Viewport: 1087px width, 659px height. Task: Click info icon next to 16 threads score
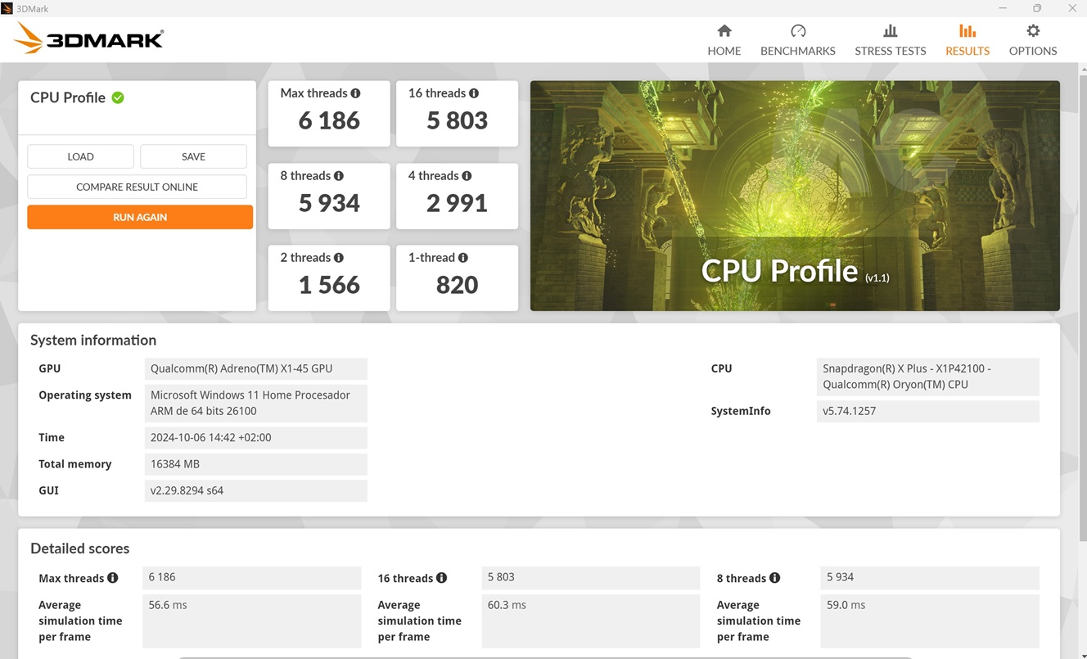click(x=474, y=93)
